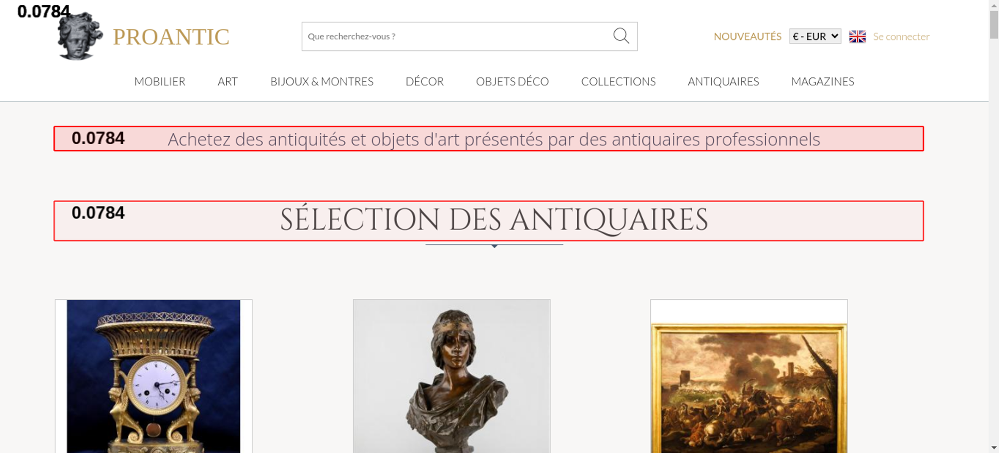Open the ART menu

coord(227,81)
